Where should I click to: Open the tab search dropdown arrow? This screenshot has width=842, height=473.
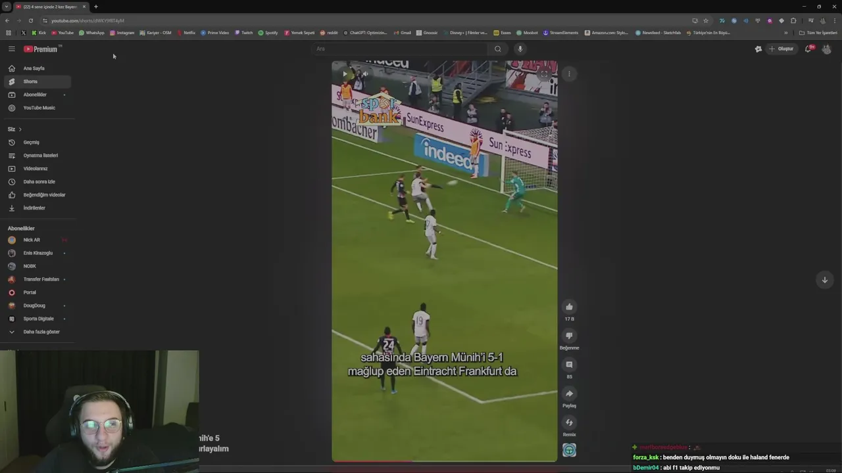coord(7,7)
